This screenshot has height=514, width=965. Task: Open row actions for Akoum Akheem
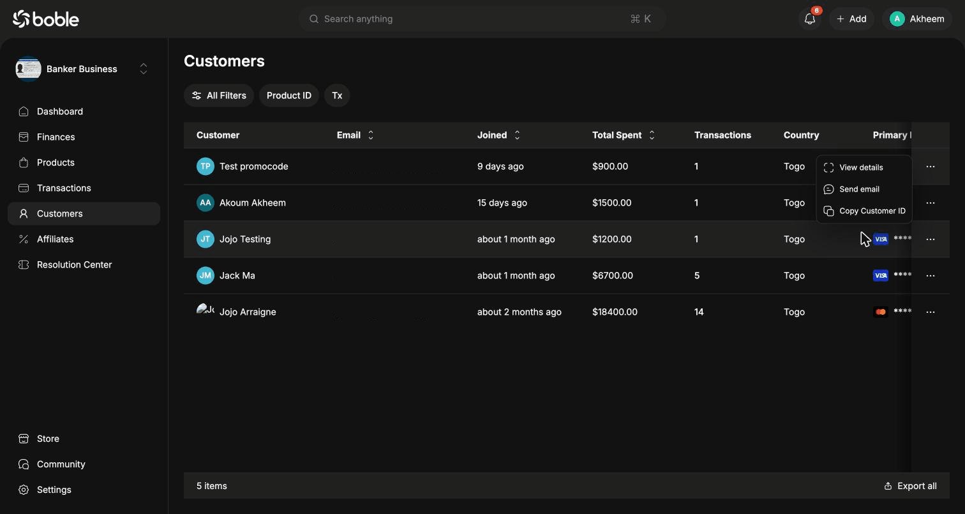931,202
